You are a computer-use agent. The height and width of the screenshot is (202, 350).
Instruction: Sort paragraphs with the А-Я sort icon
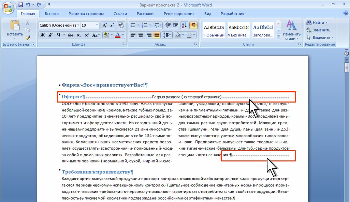184,25
